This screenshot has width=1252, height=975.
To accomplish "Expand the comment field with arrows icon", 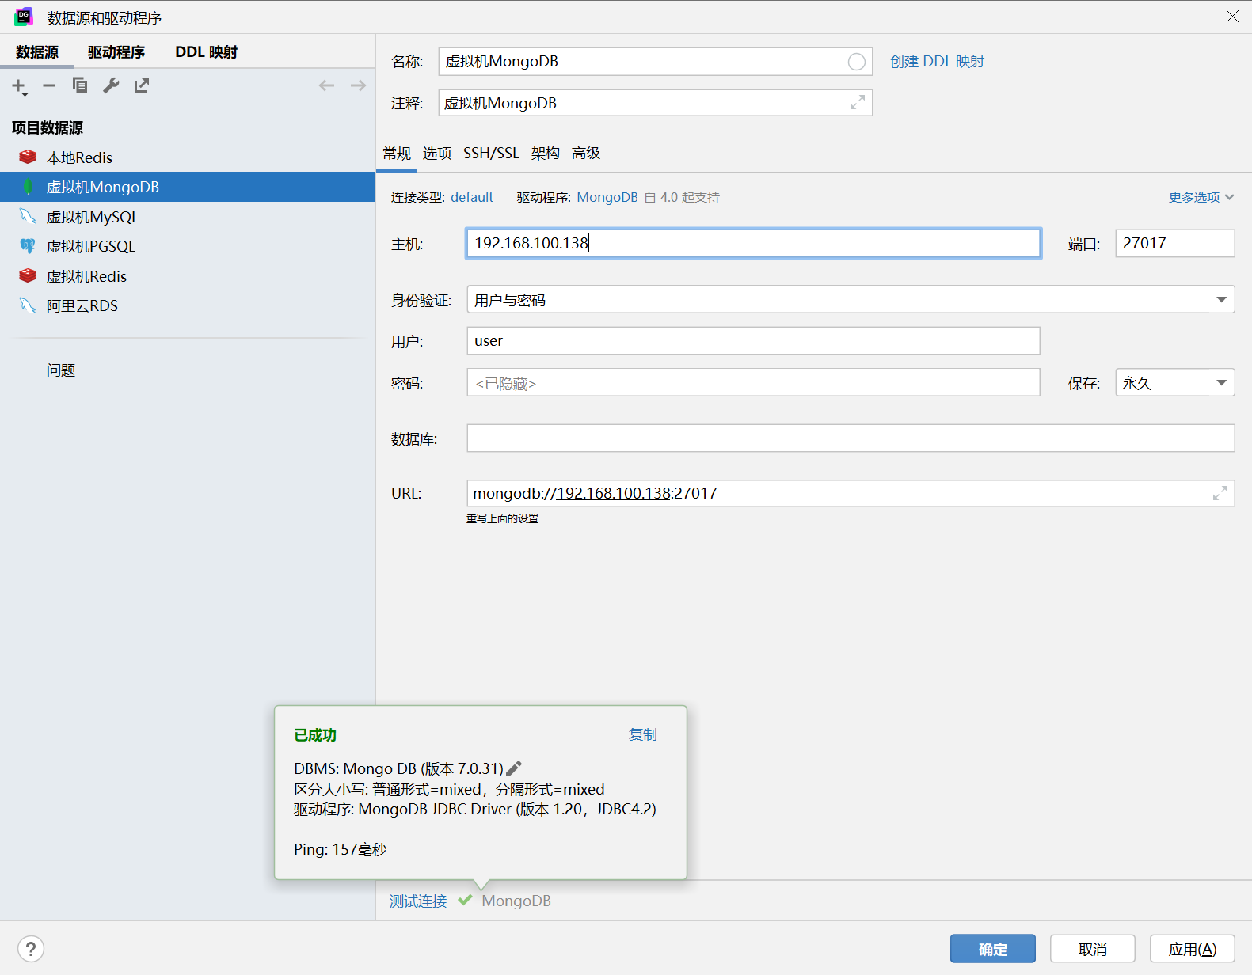I will pos(857,103).
